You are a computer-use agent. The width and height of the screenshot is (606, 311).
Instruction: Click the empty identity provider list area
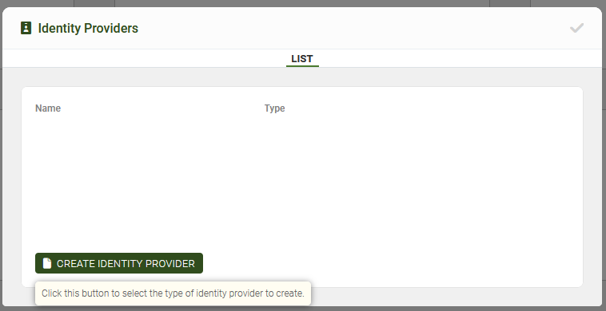[302, 181]
